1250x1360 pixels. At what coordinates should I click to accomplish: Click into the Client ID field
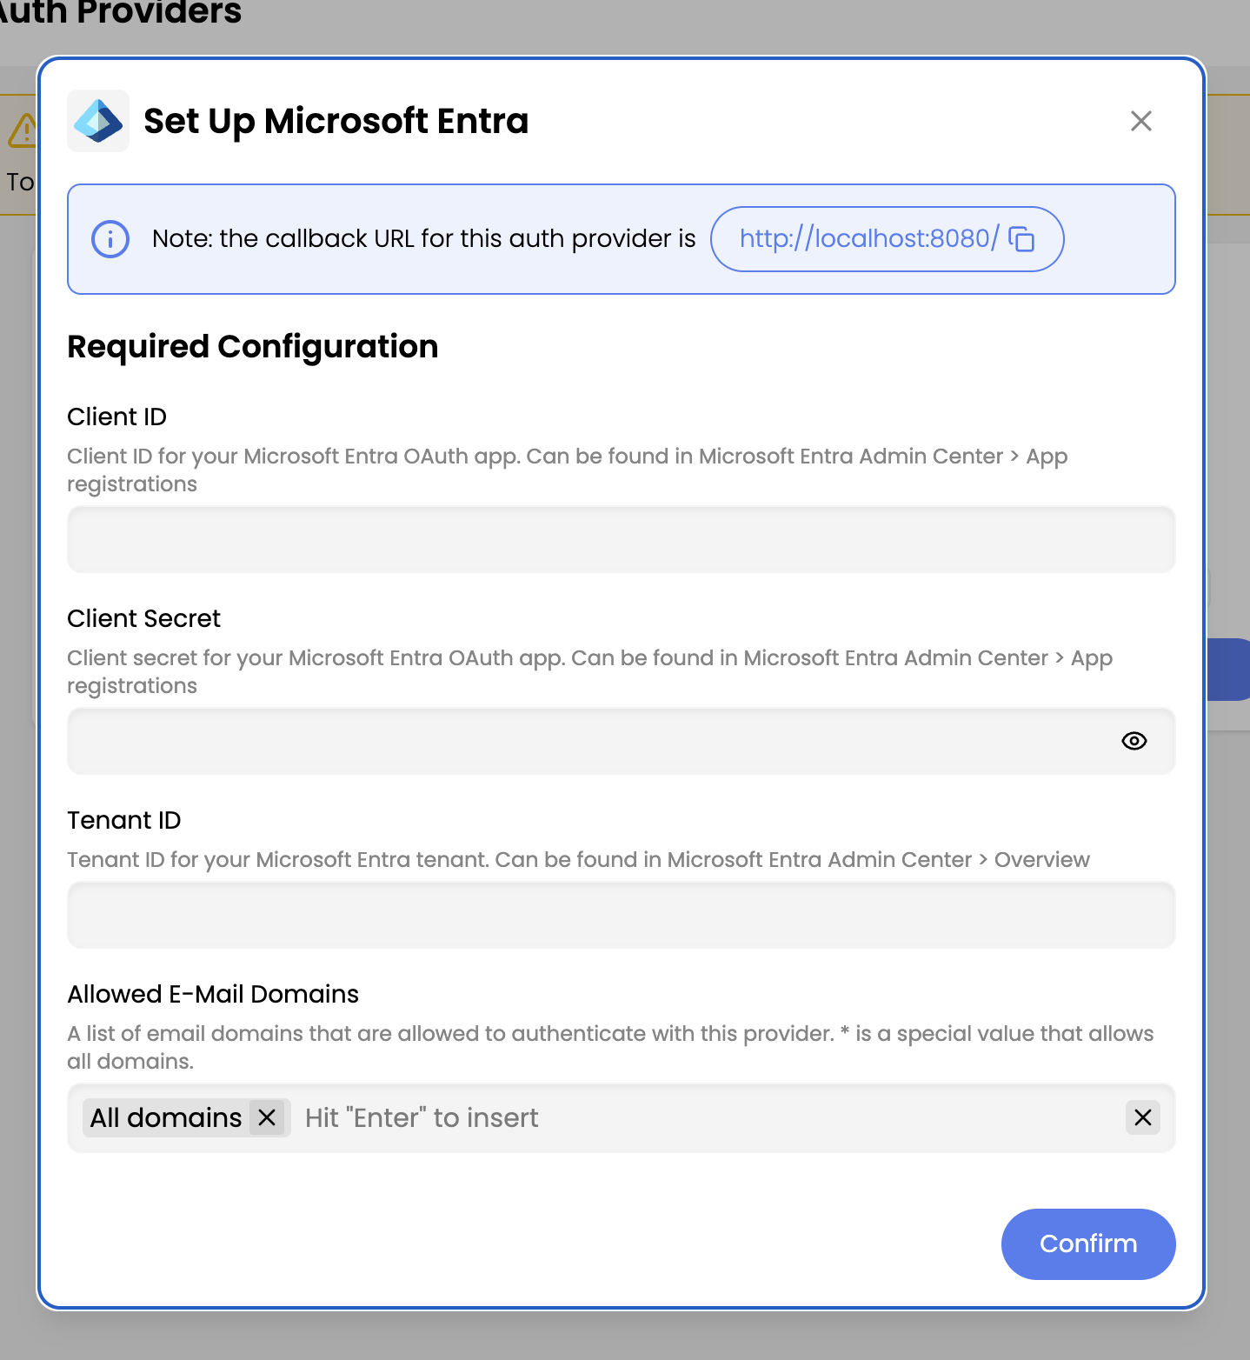tap(621, 539)
